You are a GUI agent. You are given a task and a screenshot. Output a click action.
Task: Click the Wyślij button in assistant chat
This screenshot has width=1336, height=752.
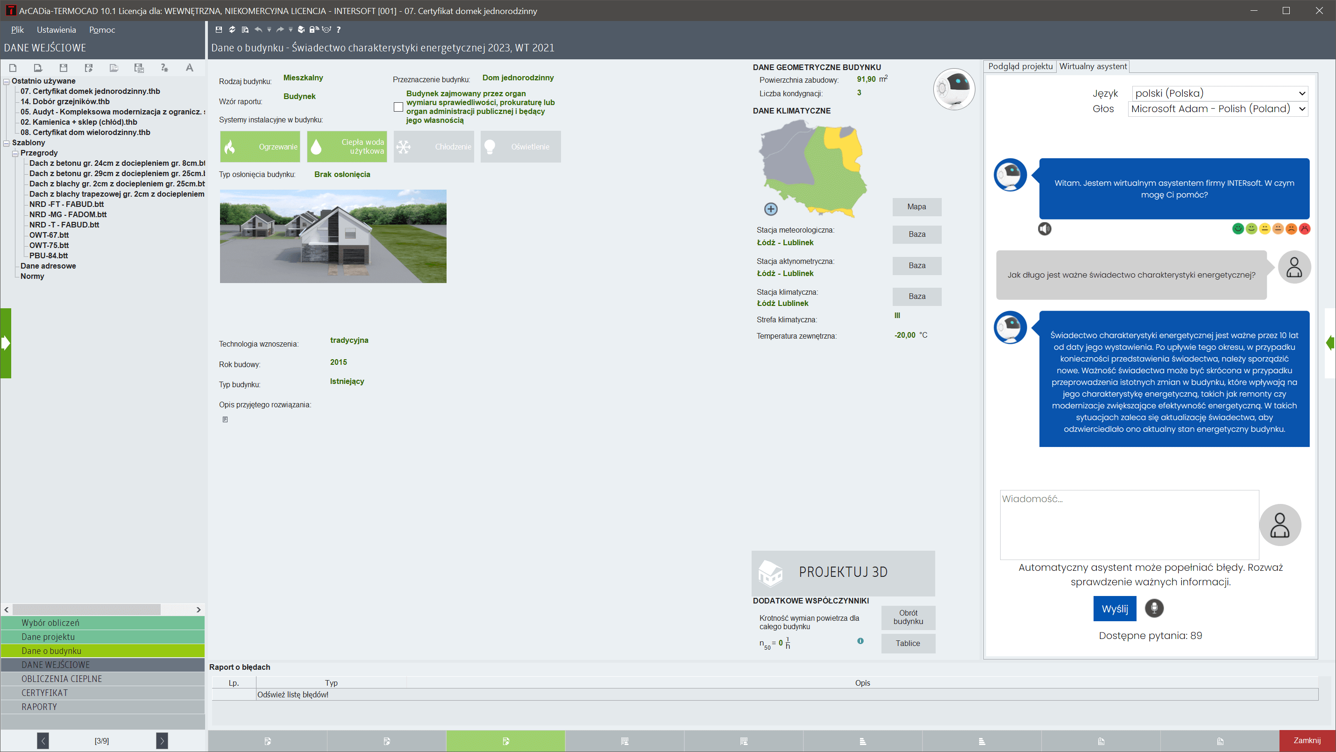click(x=1115, y=607)
